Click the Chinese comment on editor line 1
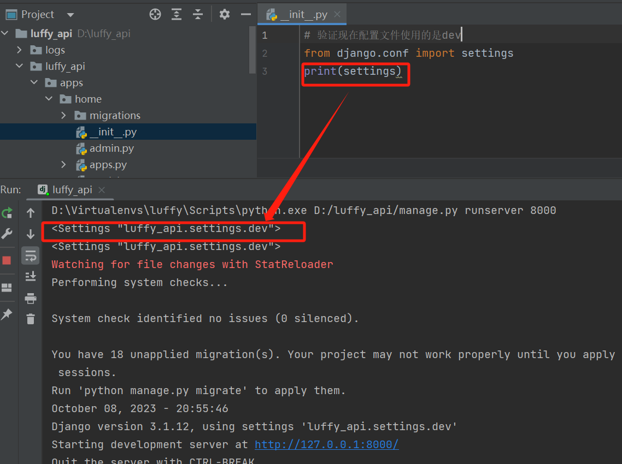The image size is (622, 464). (383, 35)
